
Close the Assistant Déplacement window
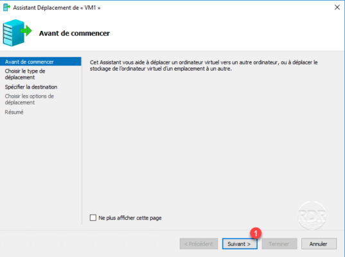coord(337,8)
